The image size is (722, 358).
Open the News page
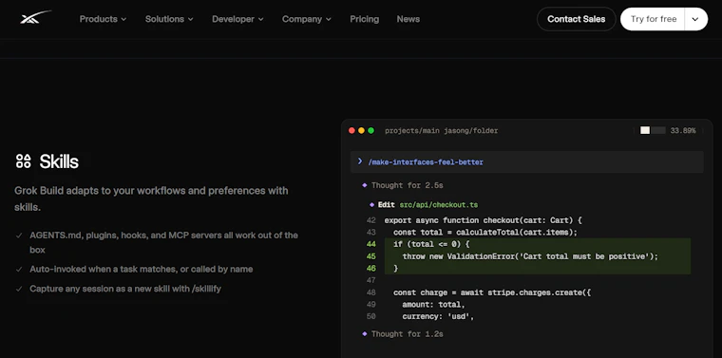(x=408, y=19)
